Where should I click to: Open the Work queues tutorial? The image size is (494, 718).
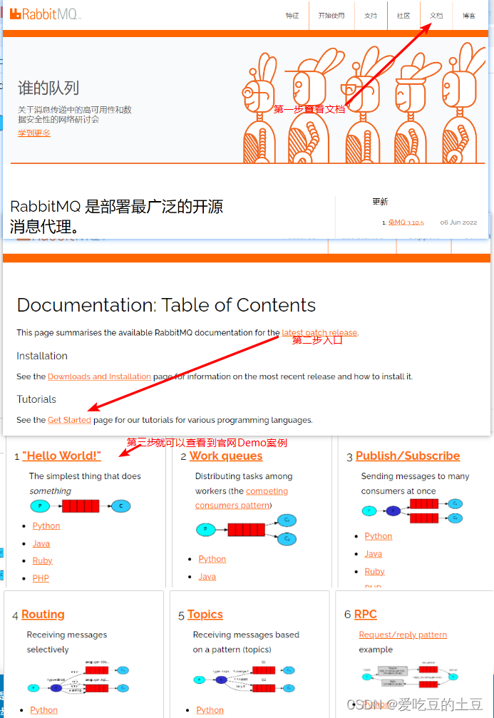coord(226,456)
